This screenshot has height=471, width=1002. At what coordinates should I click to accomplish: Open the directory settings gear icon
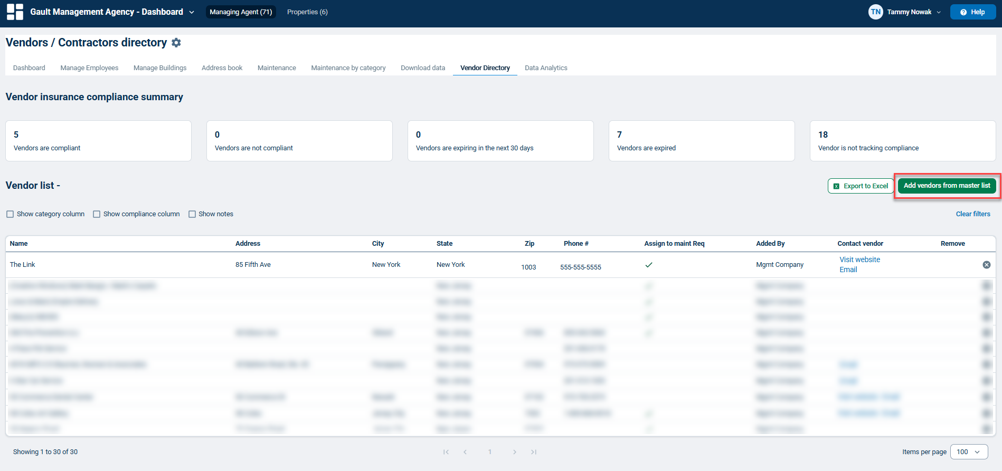click(176, 43)
